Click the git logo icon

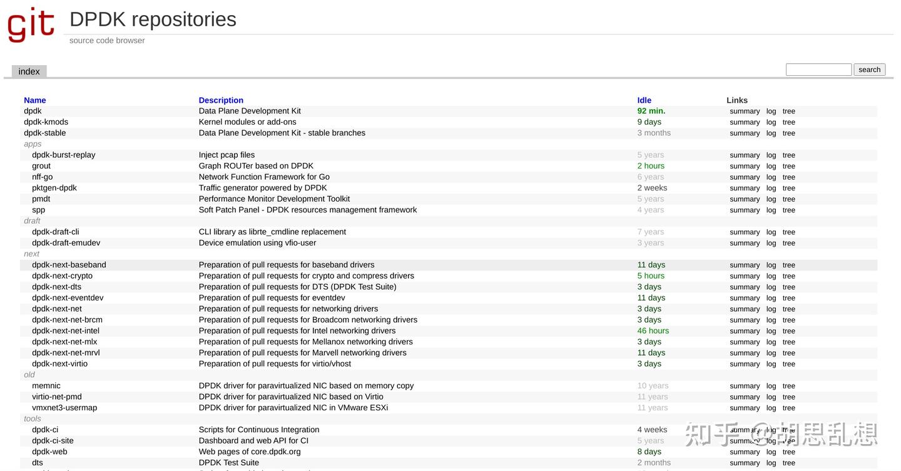(x=31, y=24)
